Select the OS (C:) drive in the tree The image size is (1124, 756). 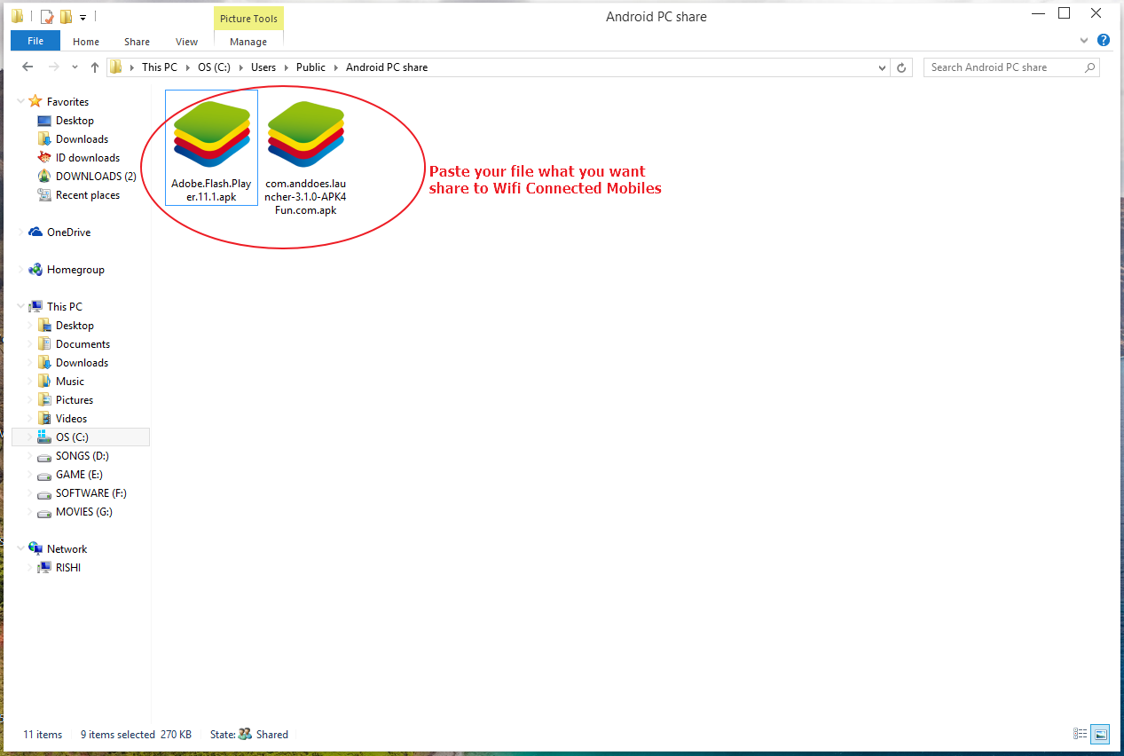pos(81,437)
